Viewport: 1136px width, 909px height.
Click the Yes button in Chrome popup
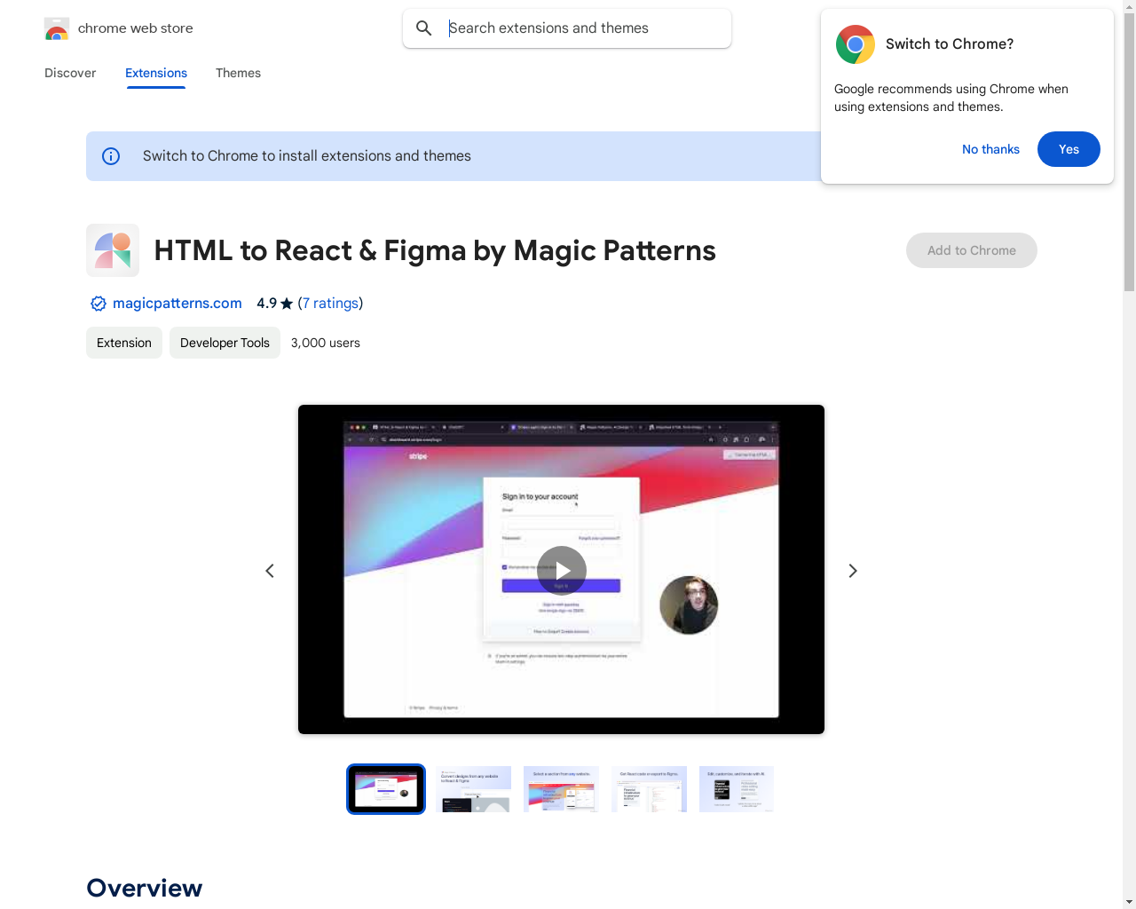click(1069, 149)
